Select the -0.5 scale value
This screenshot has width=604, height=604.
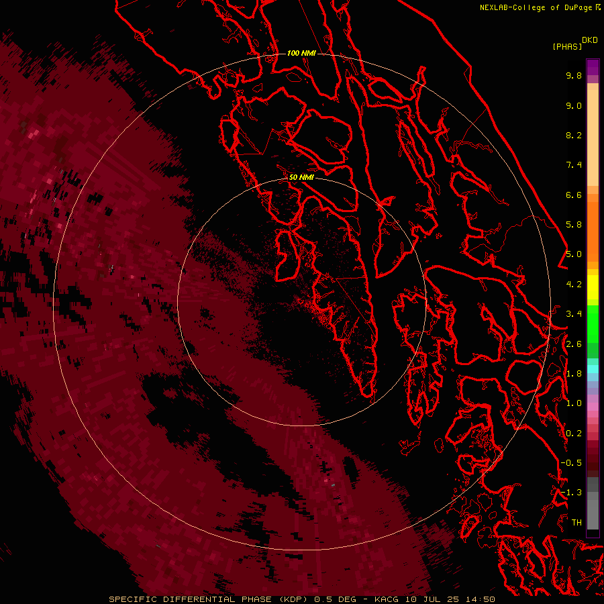tap(571, 463)
